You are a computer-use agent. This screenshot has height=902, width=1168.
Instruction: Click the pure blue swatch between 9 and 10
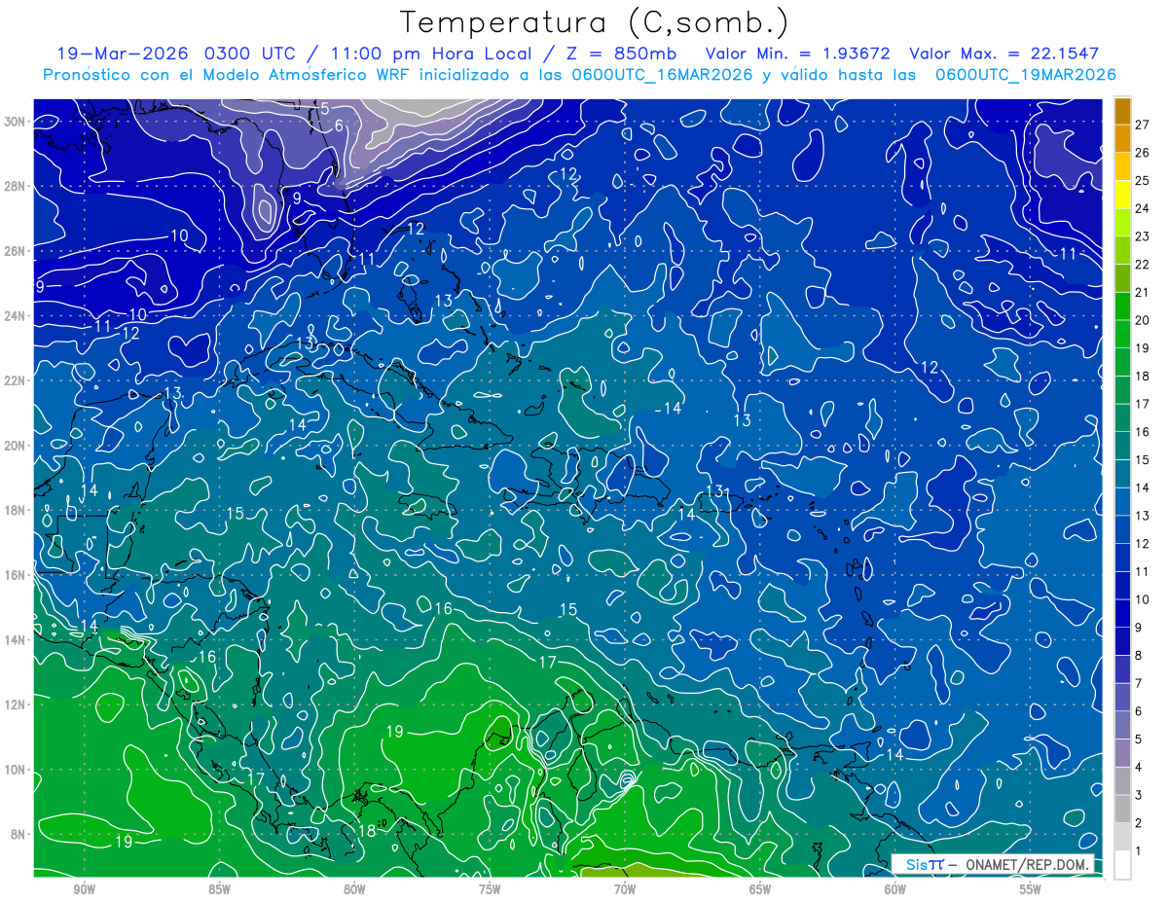tap(1122, 613)
